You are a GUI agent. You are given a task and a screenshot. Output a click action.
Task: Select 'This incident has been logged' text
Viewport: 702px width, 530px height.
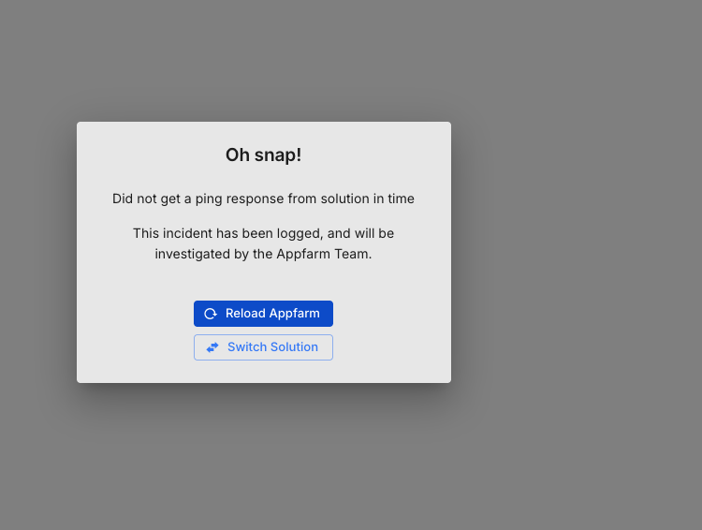[x=263, y=243]
